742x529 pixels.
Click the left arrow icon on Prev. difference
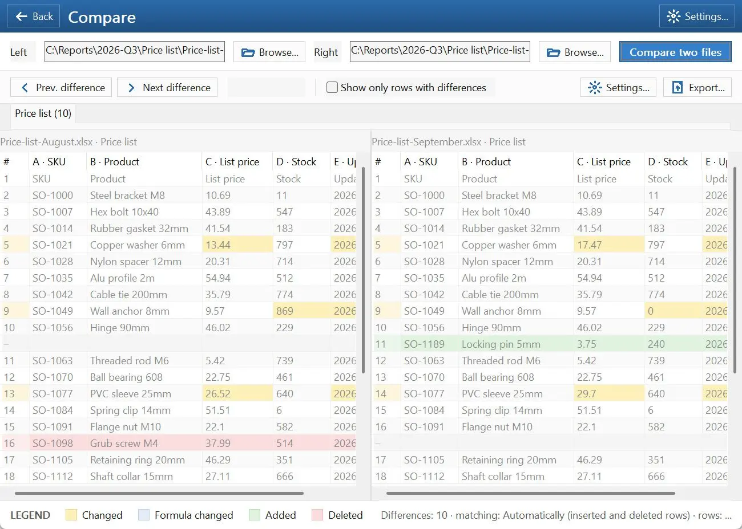coord(25,87)
